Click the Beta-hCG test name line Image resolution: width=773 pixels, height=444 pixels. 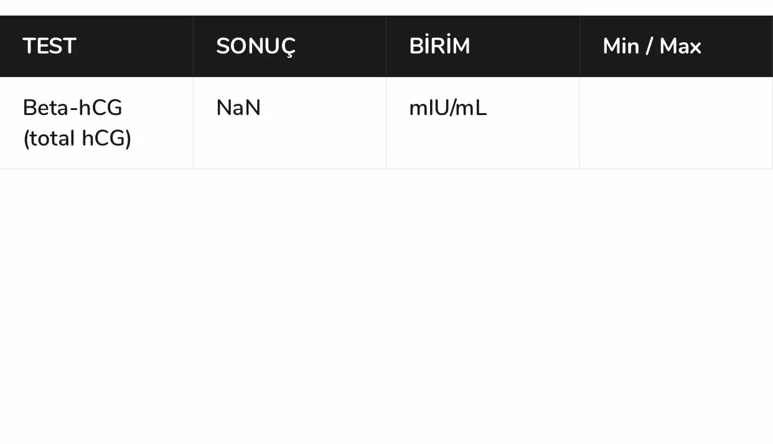pyautogui.click(x=72, y=108)
